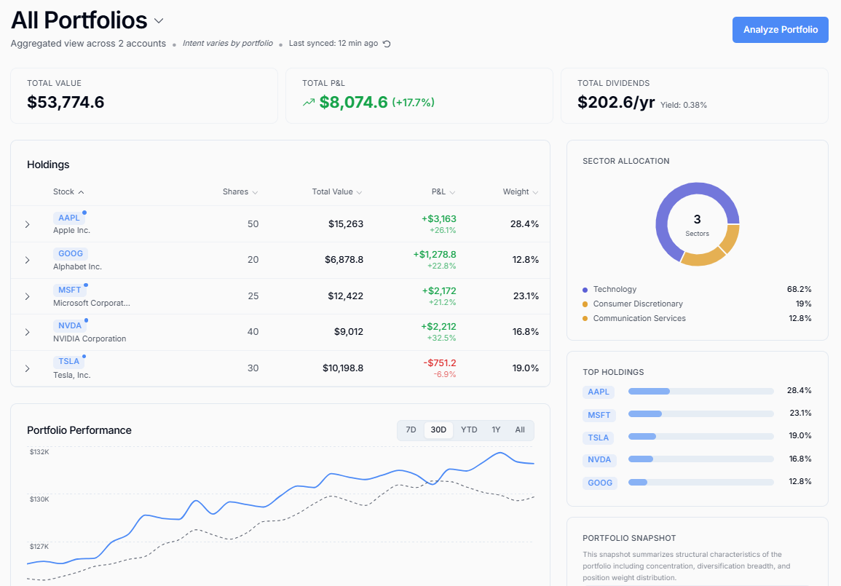Select the 30D performance range tab
841x586 pixels.
click(438, 430)
